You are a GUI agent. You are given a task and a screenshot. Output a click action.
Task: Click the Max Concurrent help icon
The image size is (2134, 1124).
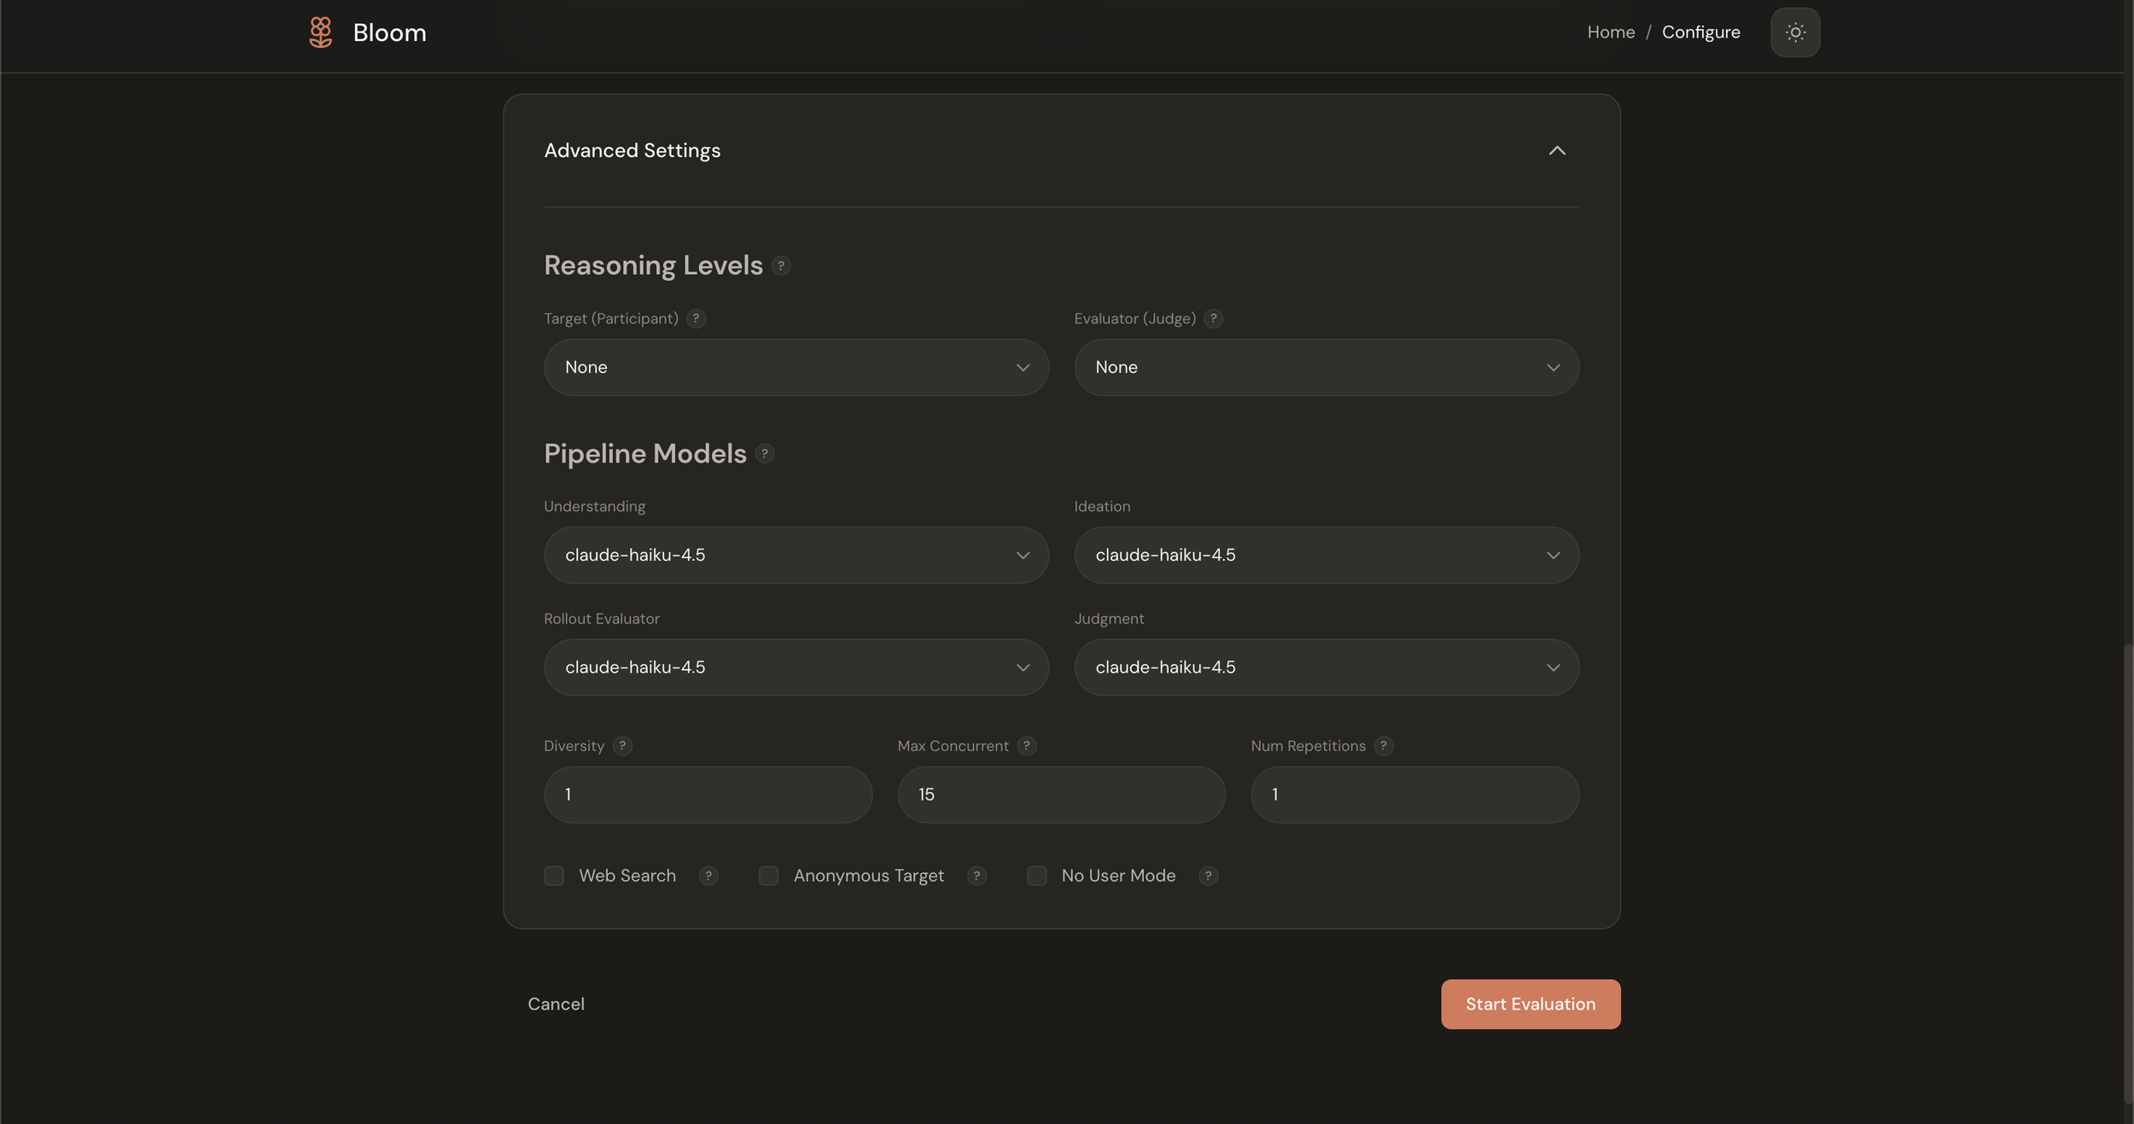(x=1027, y=746)
